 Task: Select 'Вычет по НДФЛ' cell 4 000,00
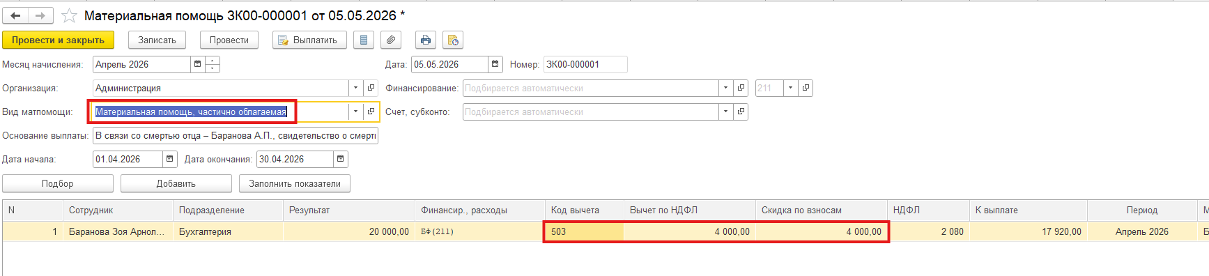(x=690, y=231)
